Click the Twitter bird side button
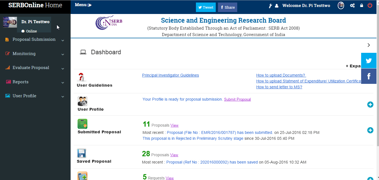The height and width of the screenshot is (180, 379). (368, 61)
